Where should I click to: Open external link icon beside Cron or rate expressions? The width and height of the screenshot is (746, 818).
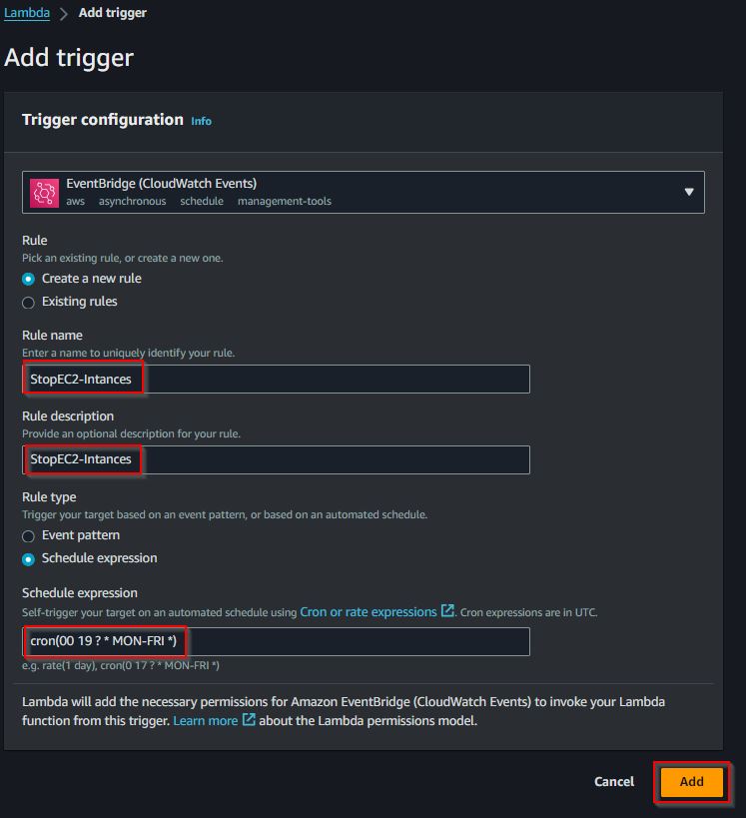coord(447,611)
